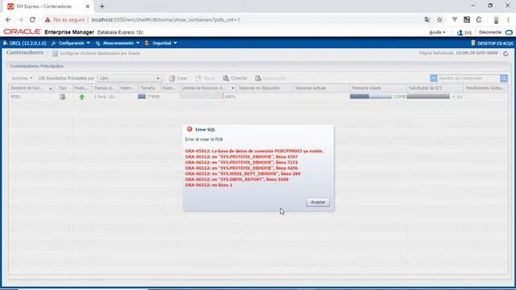Open a new browser tab with plus button
Viewport: 516px width, 290px height.
coord(102,6)
